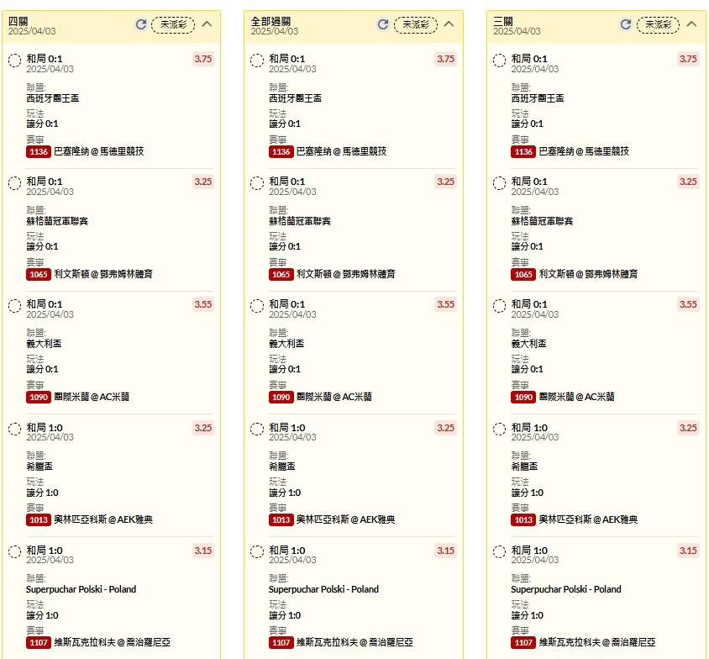Refresh the 四關 bet slip
This screenshot has height=659, width=709.
pyautogui.click(x=141, y=24)
